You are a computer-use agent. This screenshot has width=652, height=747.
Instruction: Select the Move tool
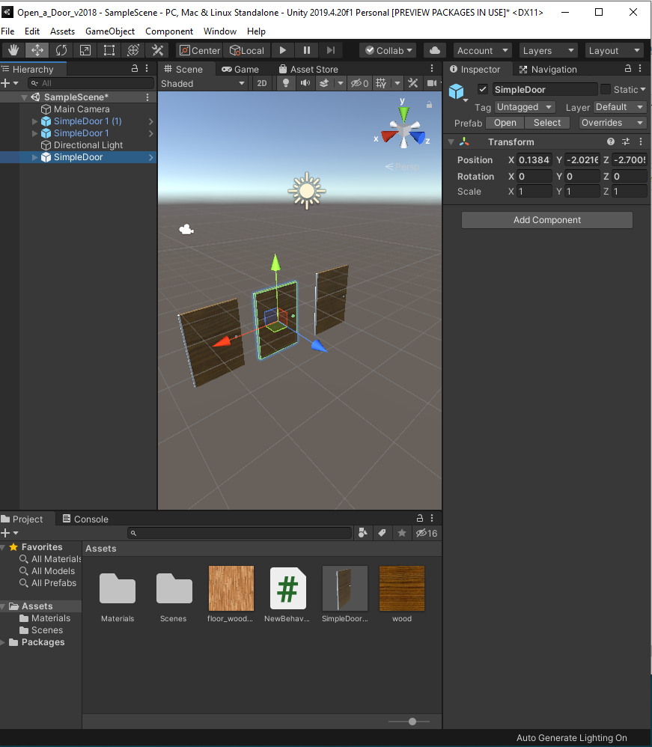pos(37,50)
